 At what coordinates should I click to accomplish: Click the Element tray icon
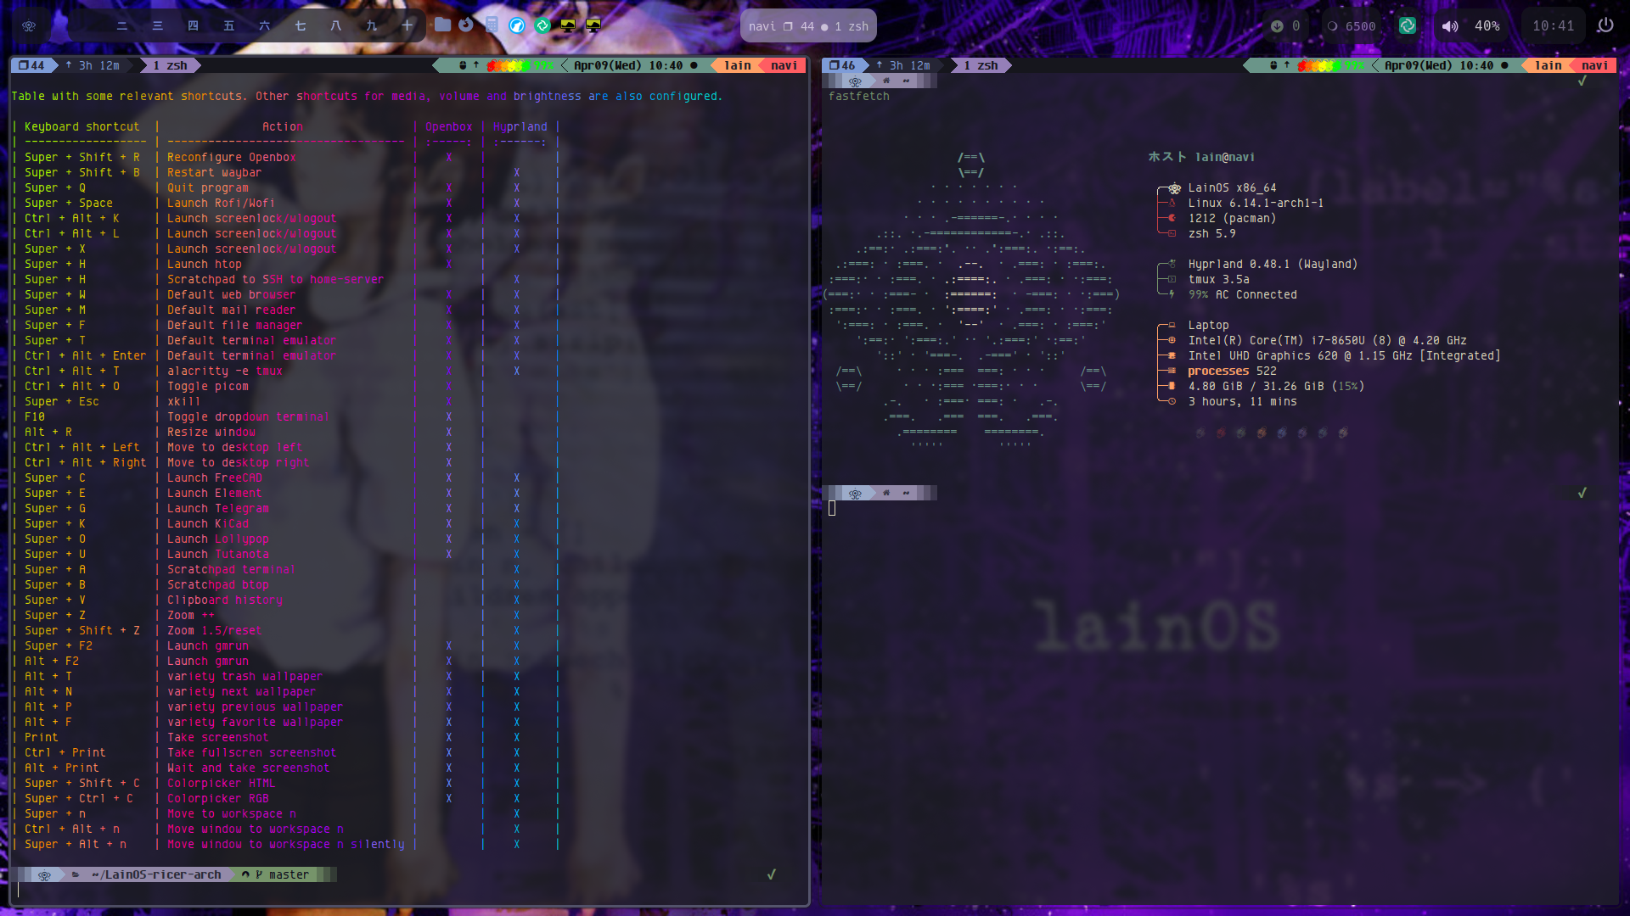point(1407,25)
